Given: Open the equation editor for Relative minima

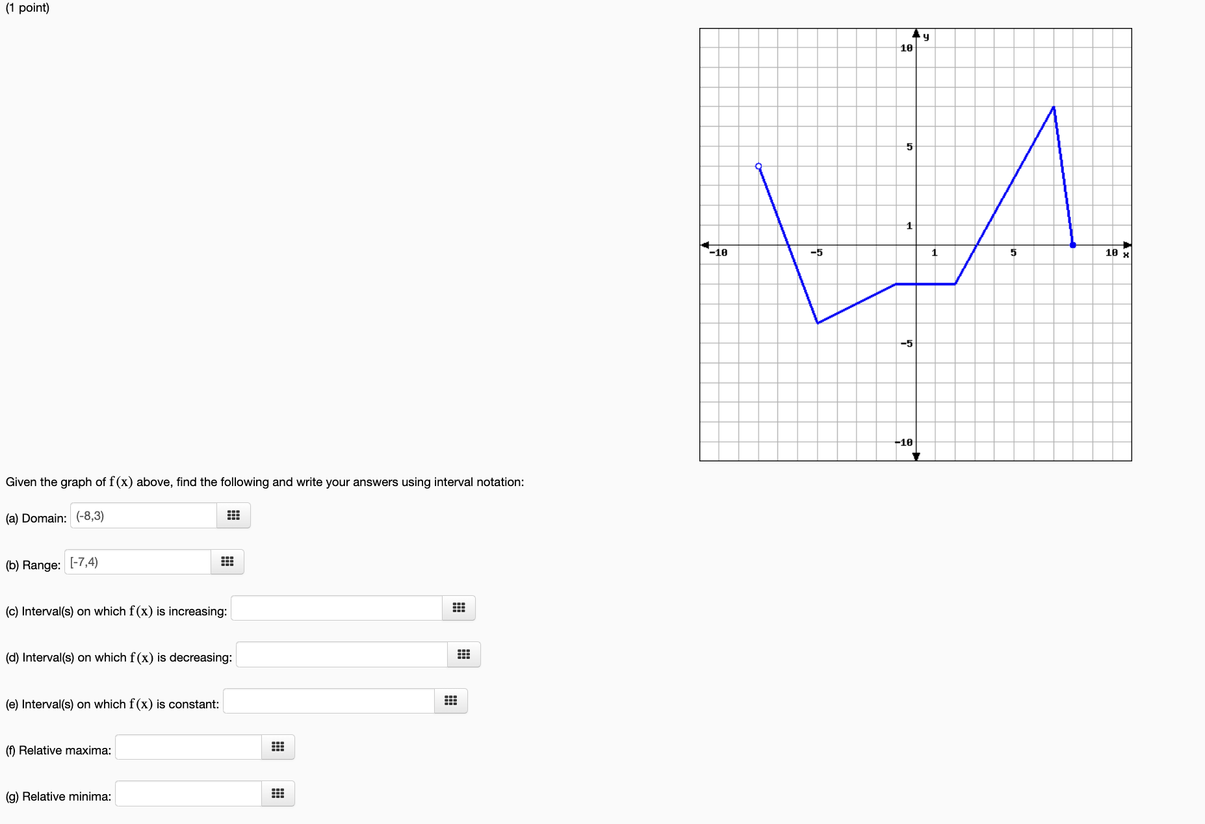Looking at the screenshot, I should tap(278, 793).
